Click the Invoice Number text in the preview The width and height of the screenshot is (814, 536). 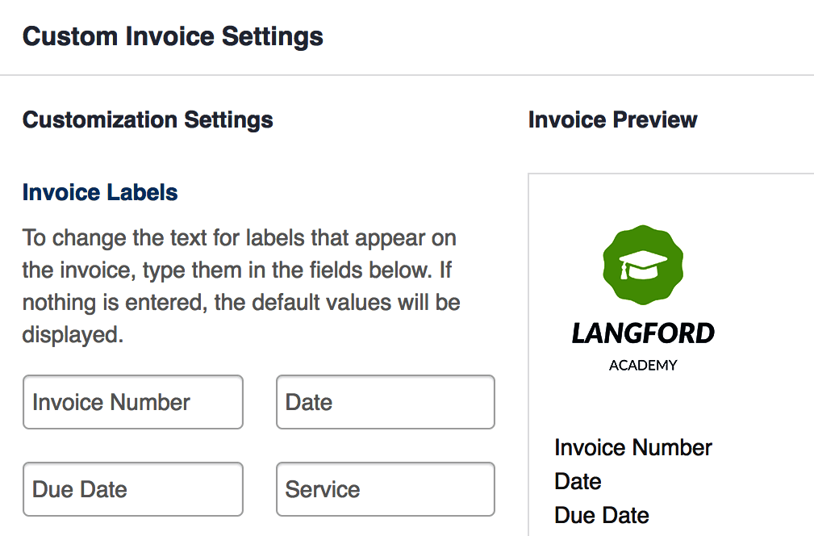click(632, 448)
